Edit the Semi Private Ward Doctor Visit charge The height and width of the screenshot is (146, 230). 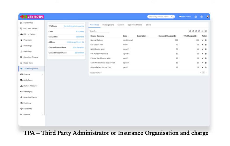point(202,63)
